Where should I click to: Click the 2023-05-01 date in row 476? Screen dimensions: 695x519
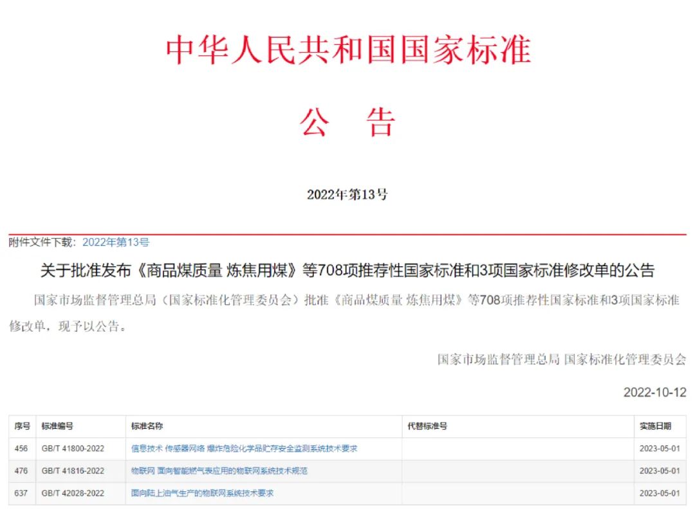[660, 471]
